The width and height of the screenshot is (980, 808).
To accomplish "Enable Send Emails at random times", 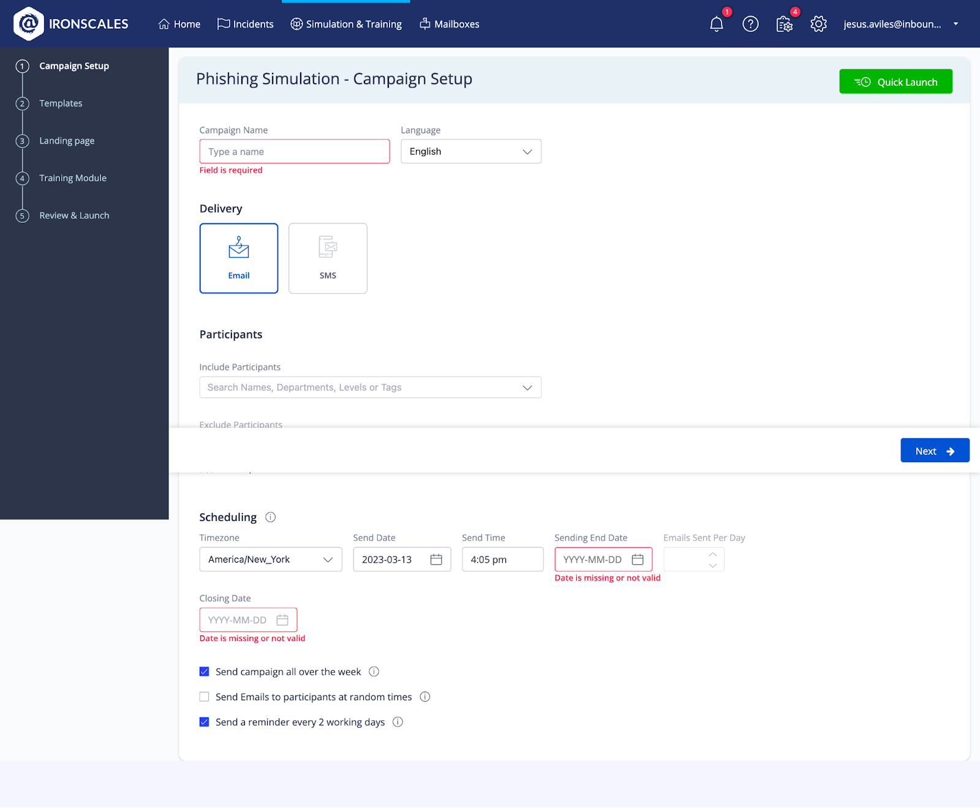I will tap(205, 697).
